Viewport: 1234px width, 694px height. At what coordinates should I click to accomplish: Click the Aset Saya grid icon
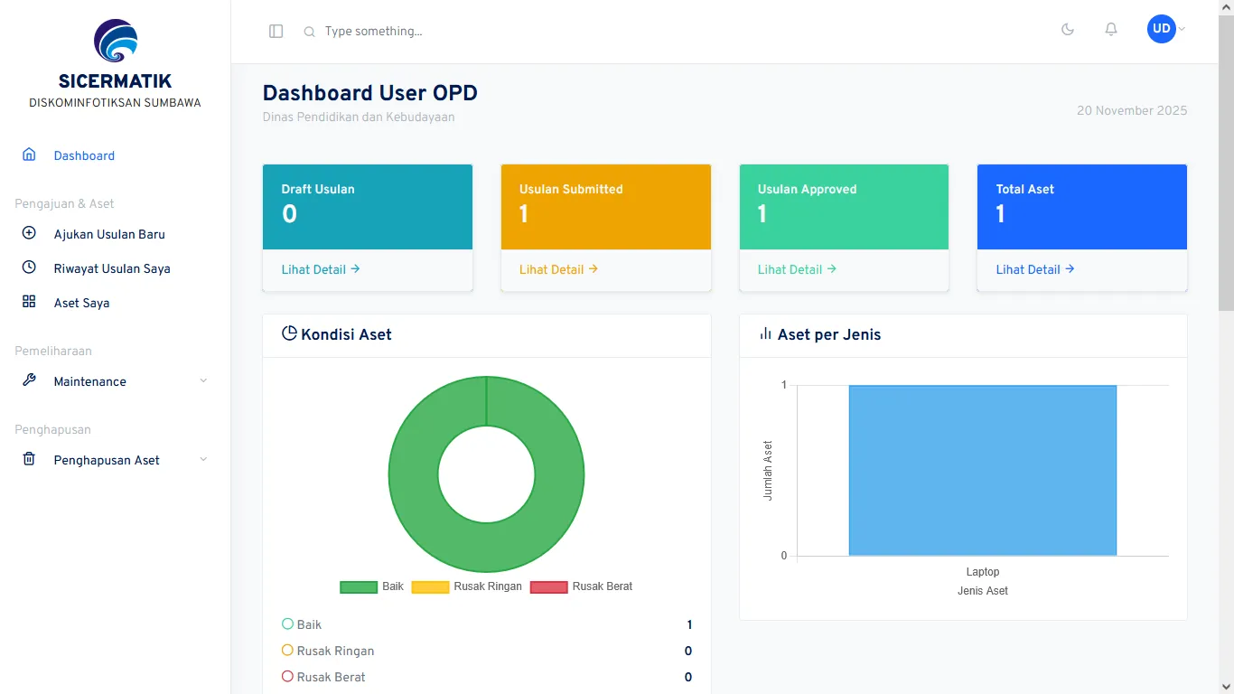coord(28,302)
